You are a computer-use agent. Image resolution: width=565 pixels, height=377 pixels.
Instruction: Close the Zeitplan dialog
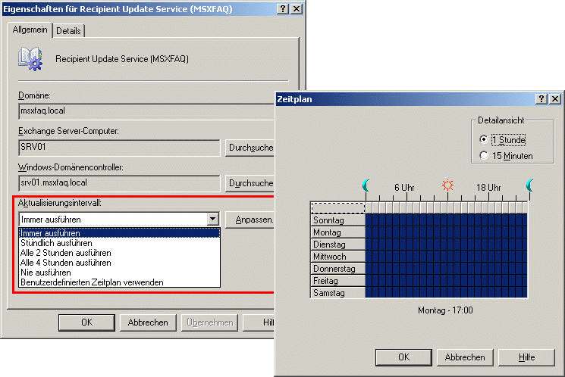click(x=555, y=99)
